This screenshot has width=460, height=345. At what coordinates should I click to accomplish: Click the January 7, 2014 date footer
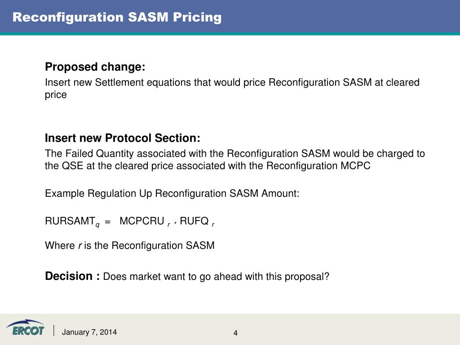(89, 332)
